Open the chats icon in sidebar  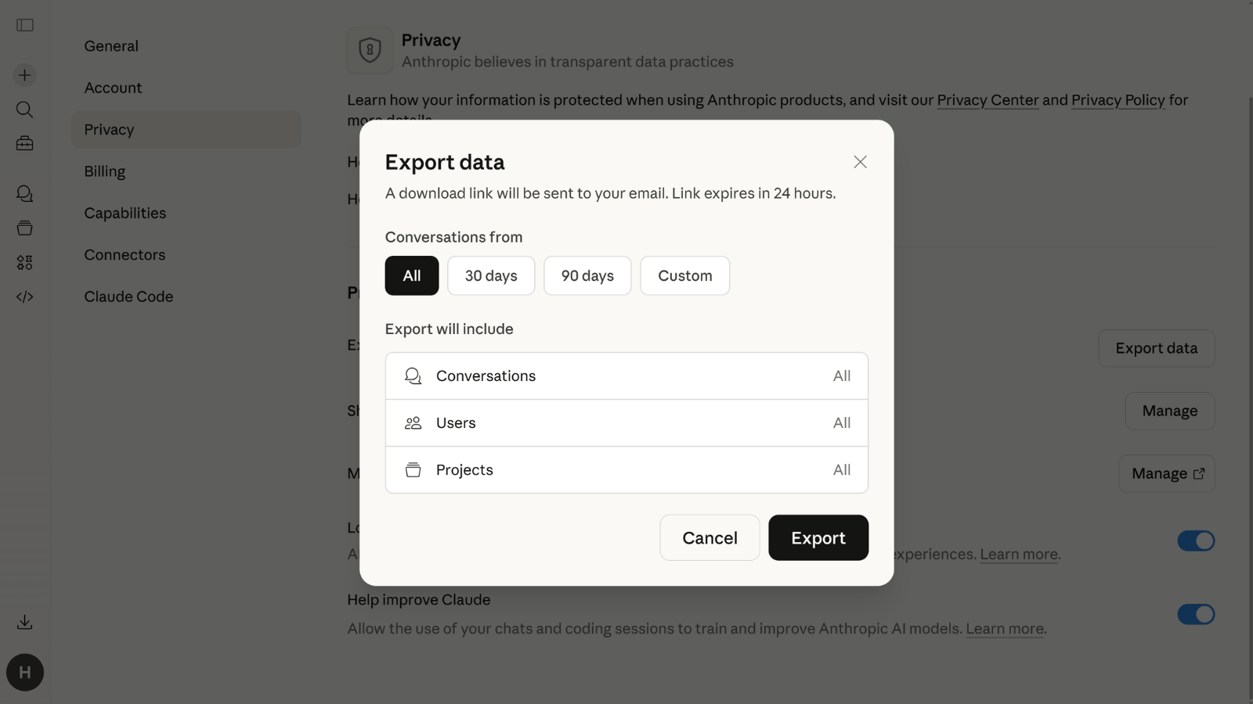pyautogui.click(x=25, y=193)
